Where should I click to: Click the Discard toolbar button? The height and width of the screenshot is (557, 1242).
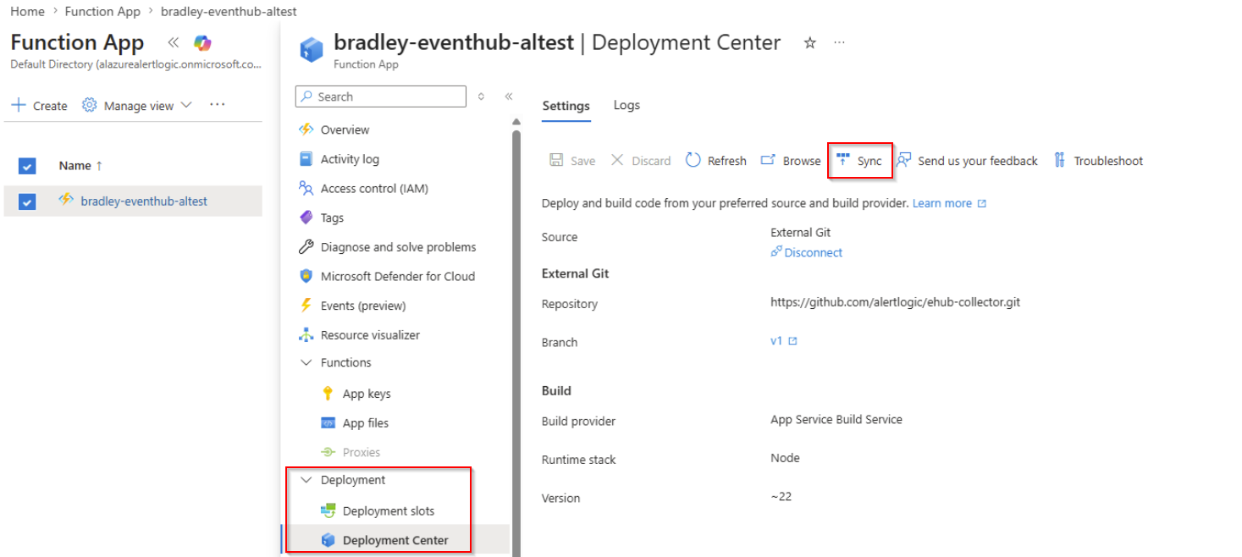[641, 160]
